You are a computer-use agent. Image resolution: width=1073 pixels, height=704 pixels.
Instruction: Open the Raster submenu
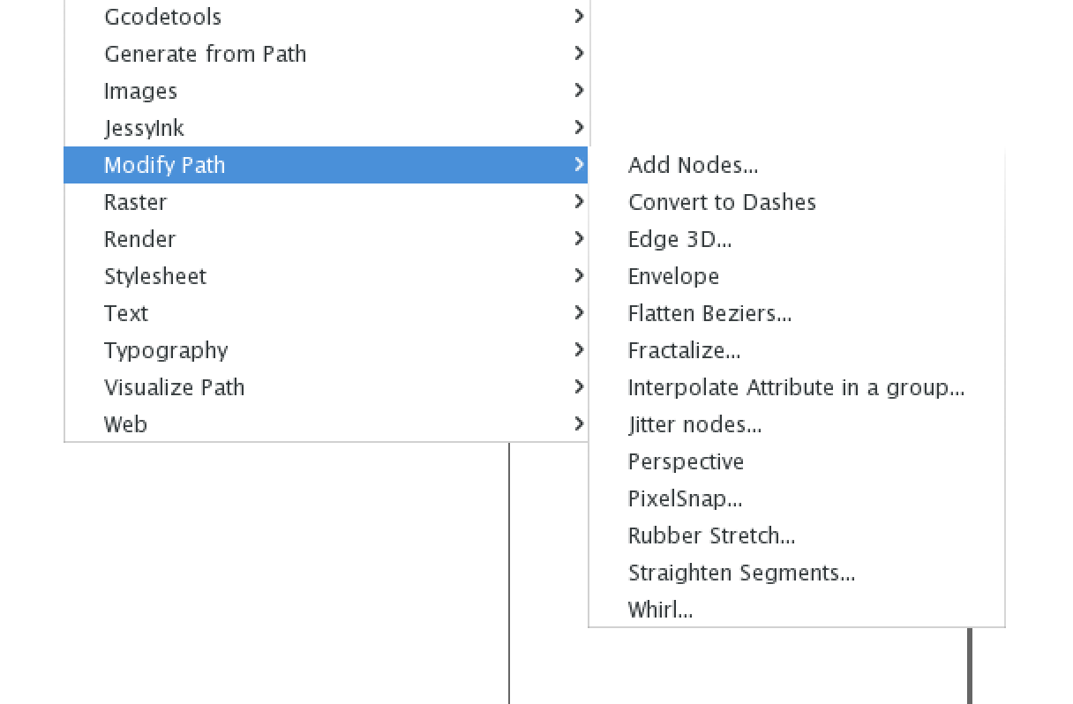(x=135, y=202)
